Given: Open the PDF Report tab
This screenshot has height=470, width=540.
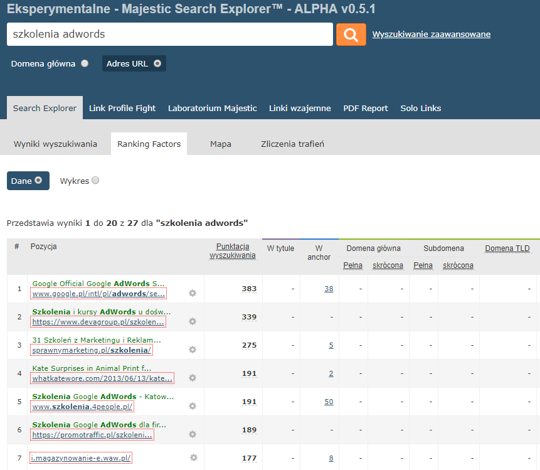Looking at the screenshot, I should (x=366, y=108).
